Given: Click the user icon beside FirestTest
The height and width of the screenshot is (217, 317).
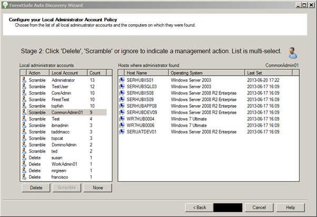Looking at the screenshot, I should pos(24,99).
